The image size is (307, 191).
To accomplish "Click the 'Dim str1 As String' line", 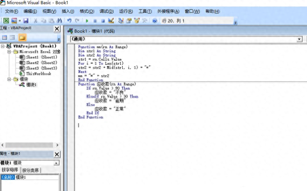I will click(97, 51).
